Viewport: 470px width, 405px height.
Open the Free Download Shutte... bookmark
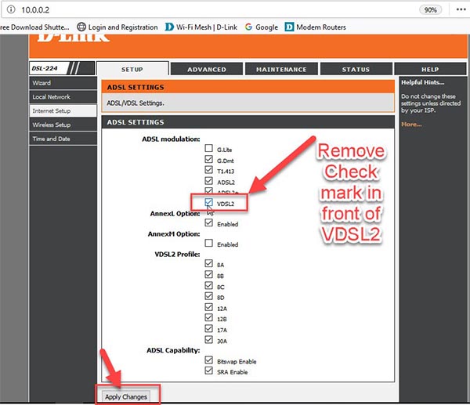tap(34, 27)
